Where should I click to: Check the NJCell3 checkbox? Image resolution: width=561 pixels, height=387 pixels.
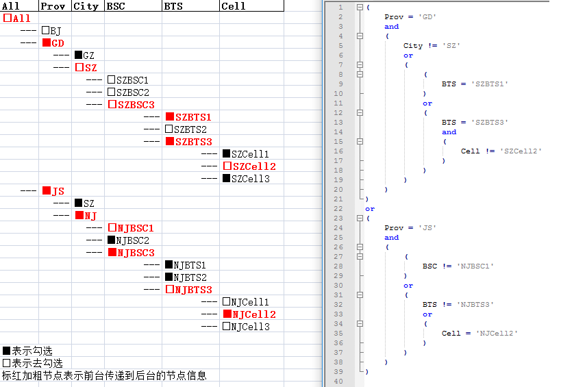(x=226, y=326)
